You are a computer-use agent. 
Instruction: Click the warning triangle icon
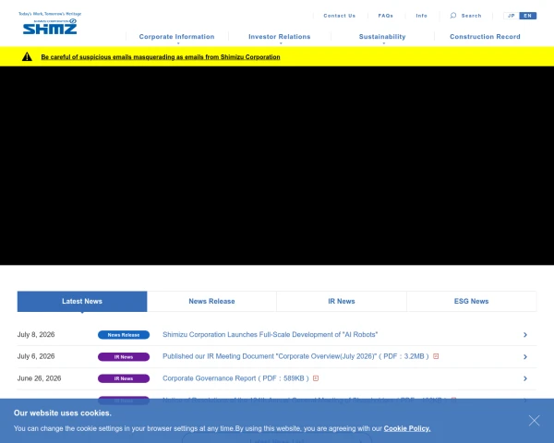point(27,56)
